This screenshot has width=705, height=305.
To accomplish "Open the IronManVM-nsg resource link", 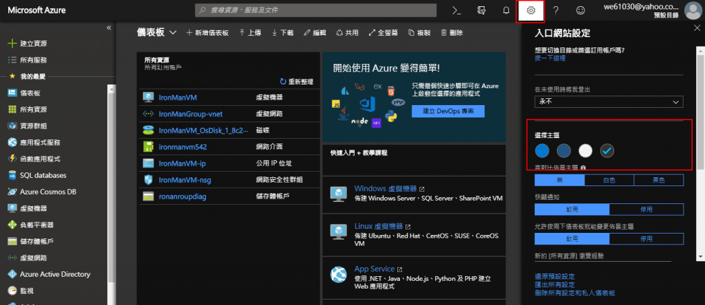I will pyautogui.click(x=185, y=180).
